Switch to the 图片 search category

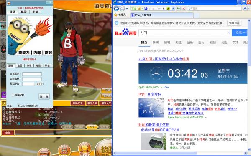coord(201,42)
